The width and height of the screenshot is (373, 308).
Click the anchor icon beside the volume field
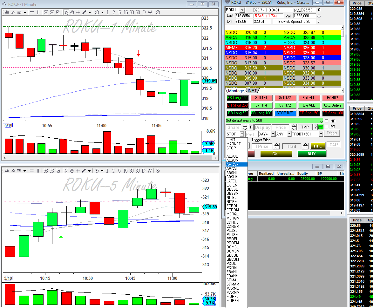(319, 16)
